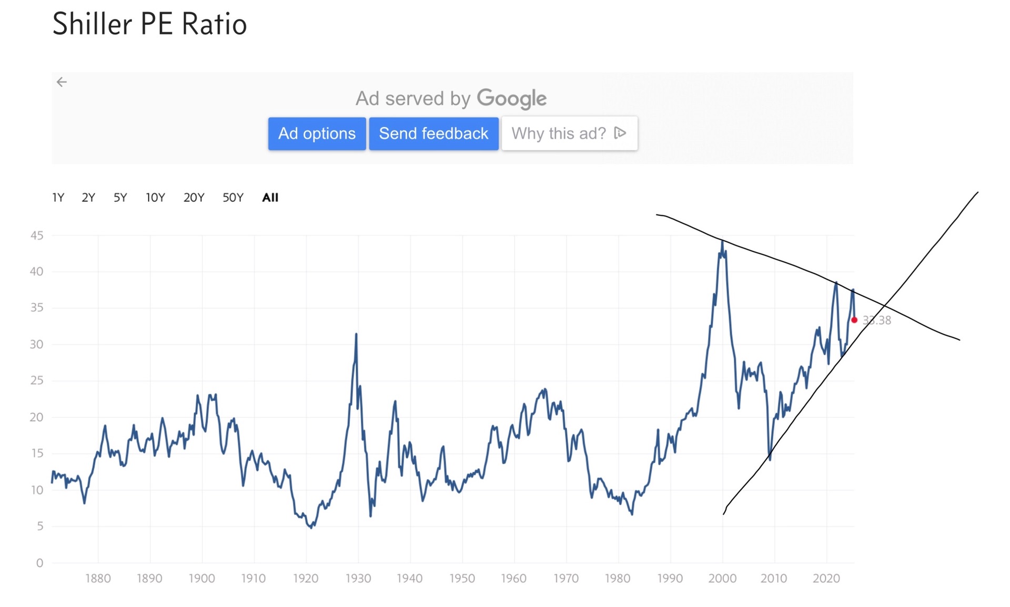Choose the 5Y time range
Viewport: 1010px width, 607px height.
click(120, 198)
